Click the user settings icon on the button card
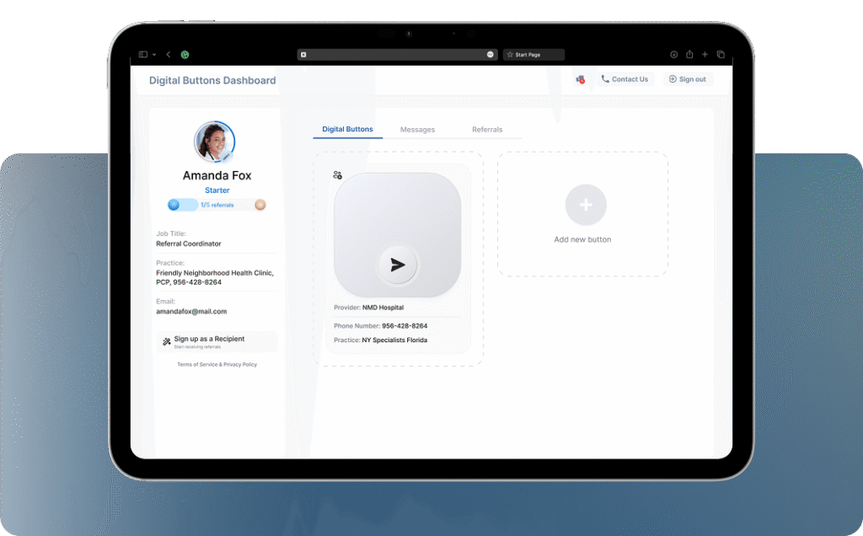Viewport: 863px width, 536px height. [x=337, y=175]
